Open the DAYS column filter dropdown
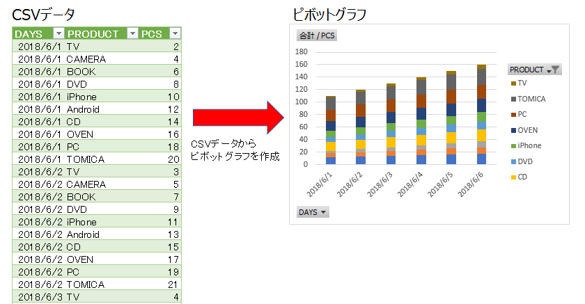The image size is (585, 304). 58,33
